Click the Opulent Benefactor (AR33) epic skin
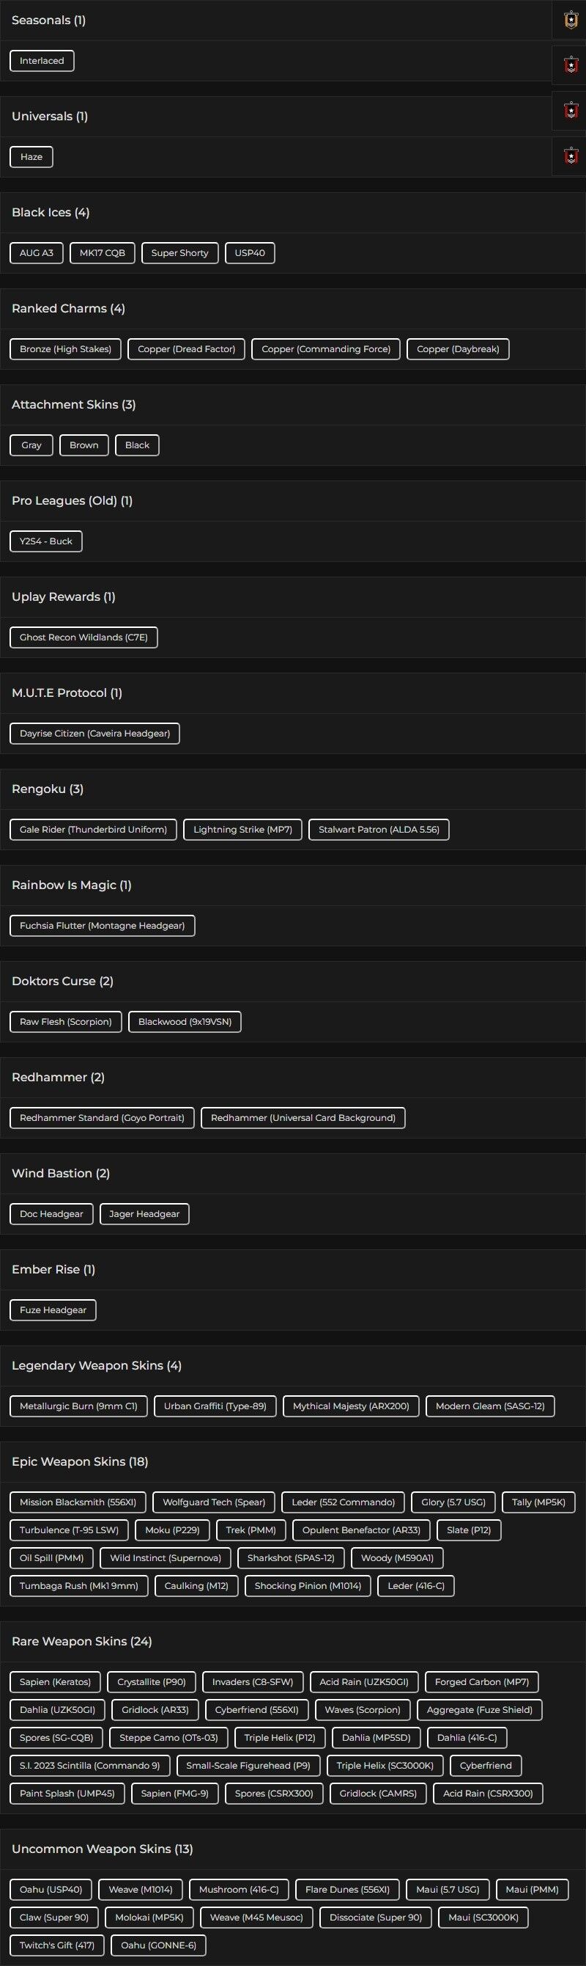The height and width of the screenshot is (1966, 586). point(361,1531)
